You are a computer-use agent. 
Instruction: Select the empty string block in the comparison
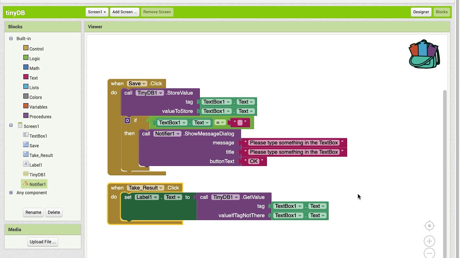click(240, 123)
